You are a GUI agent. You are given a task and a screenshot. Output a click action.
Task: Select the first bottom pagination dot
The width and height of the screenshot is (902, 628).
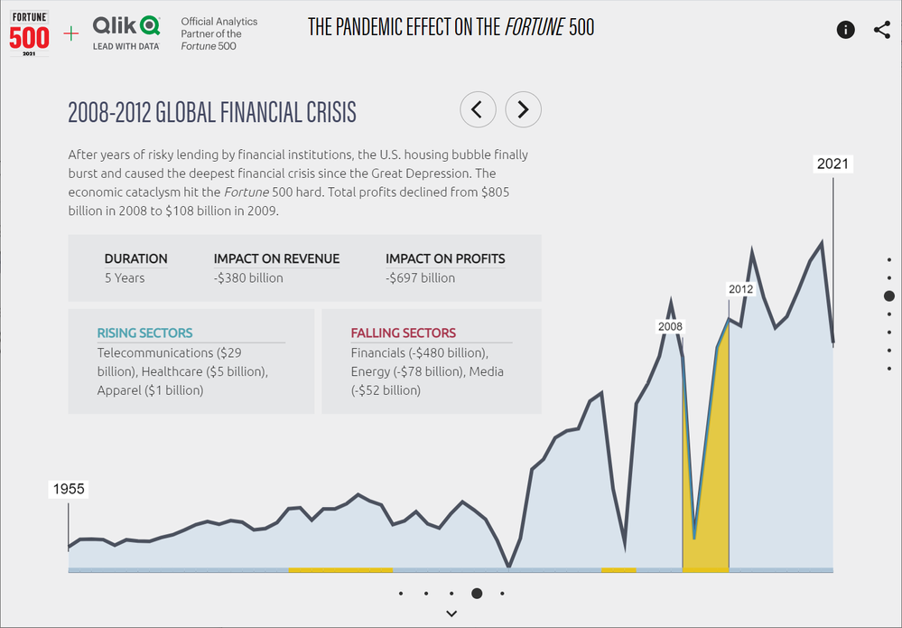(400, 594)
